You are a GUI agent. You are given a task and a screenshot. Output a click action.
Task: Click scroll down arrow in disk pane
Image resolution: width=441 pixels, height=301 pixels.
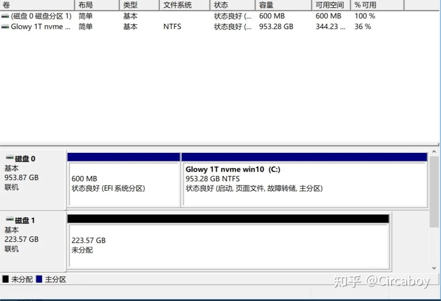[x=434, y=268]
